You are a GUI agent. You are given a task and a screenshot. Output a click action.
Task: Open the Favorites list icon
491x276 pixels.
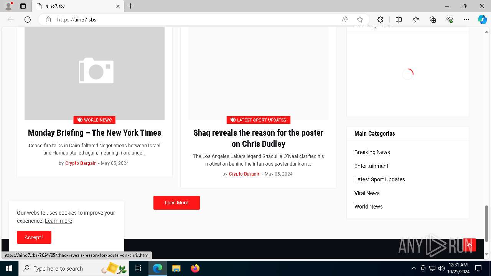point(416,20)
